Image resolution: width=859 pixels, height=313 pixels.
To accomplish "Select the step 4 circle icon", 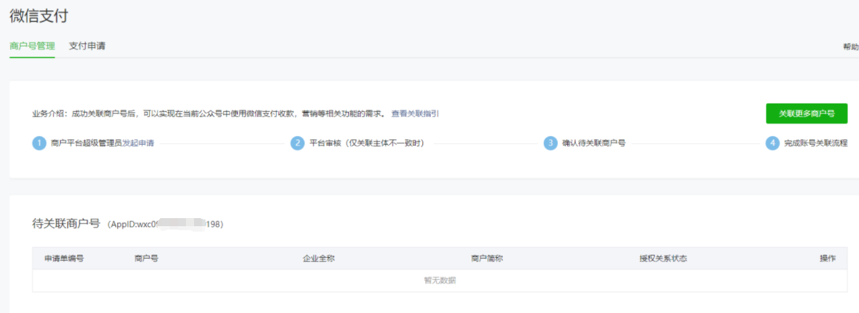I will coord(772,143).
